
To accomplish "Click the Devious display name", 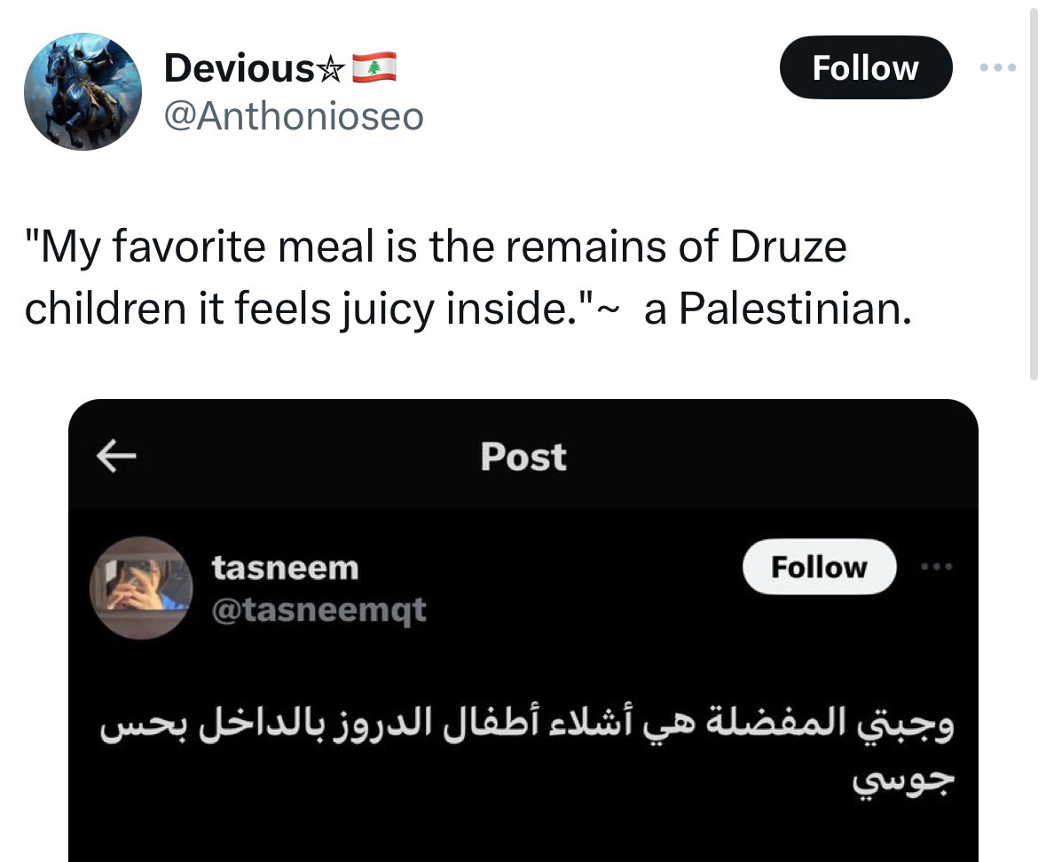I will click(238, 68).
